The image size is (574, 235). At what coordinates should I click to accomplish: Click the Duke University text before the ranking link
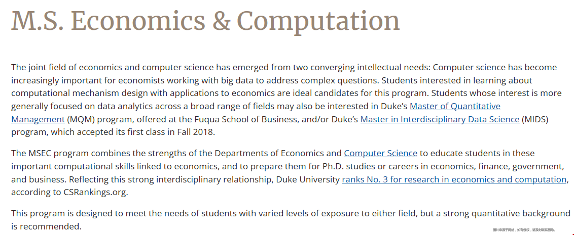point(307,179)
